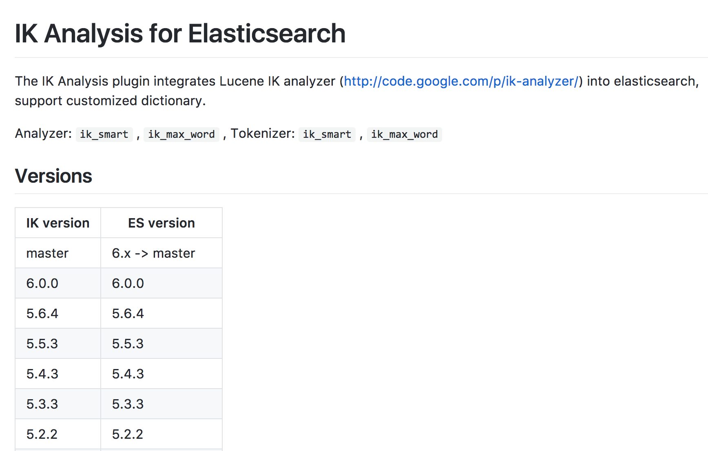Click 5.2.2 in the ES version column
708x451 pixels.
(162, 434)
